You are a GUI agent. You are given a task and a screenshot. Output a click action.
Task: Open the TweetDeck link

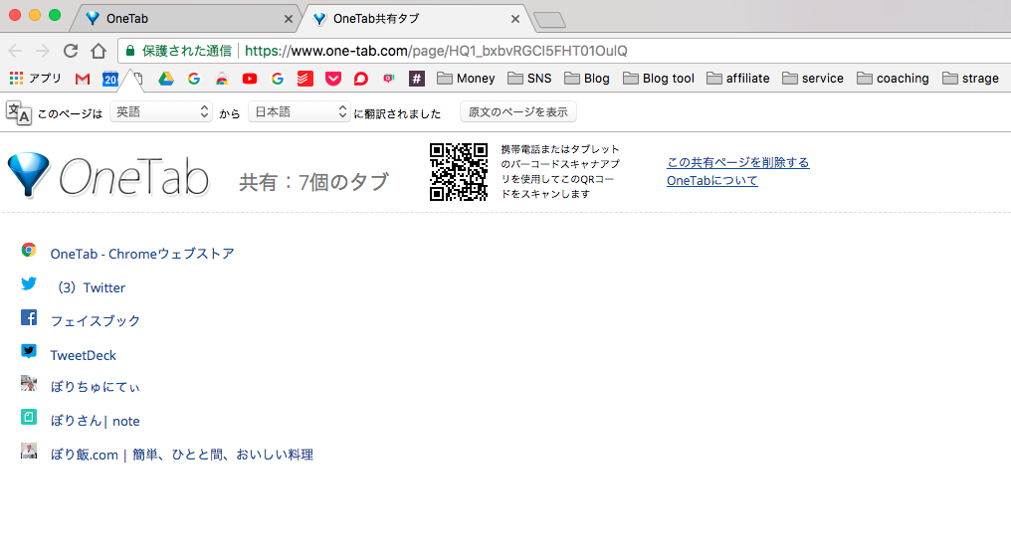tap(84, 355)
